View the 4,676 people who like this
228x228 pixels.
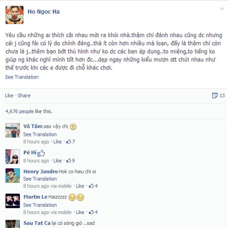coord(29,111)
